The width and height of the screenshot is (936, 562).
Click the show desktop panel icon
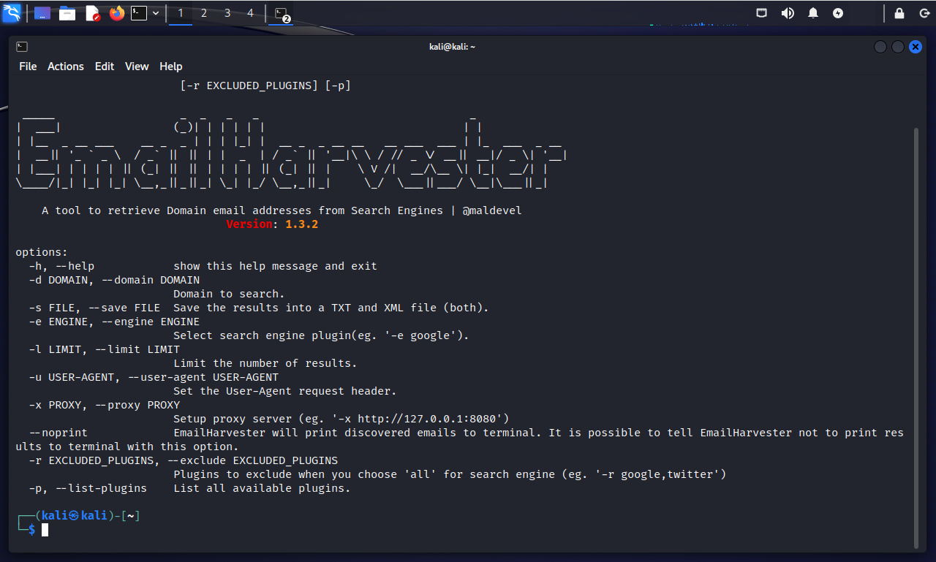pos(42,13)
